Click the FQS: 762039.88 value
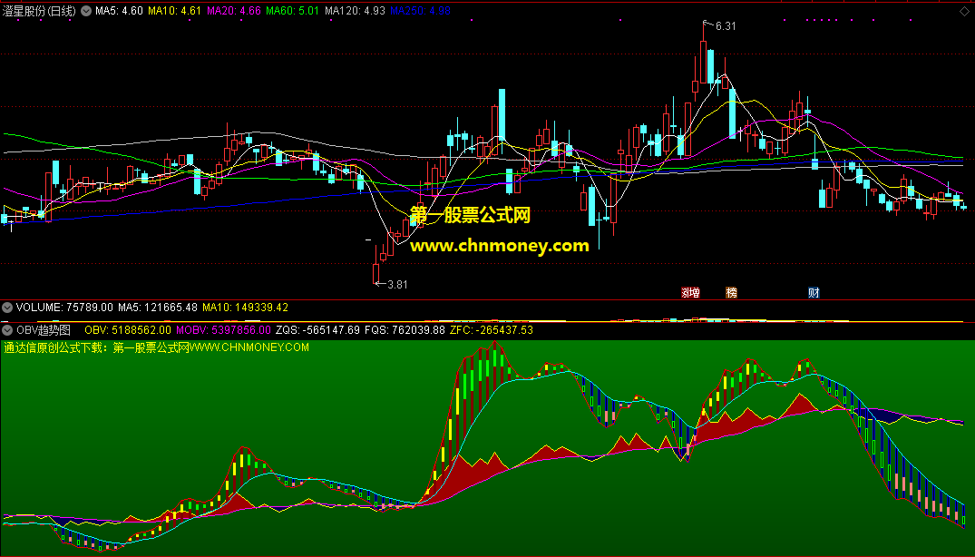 405,330
